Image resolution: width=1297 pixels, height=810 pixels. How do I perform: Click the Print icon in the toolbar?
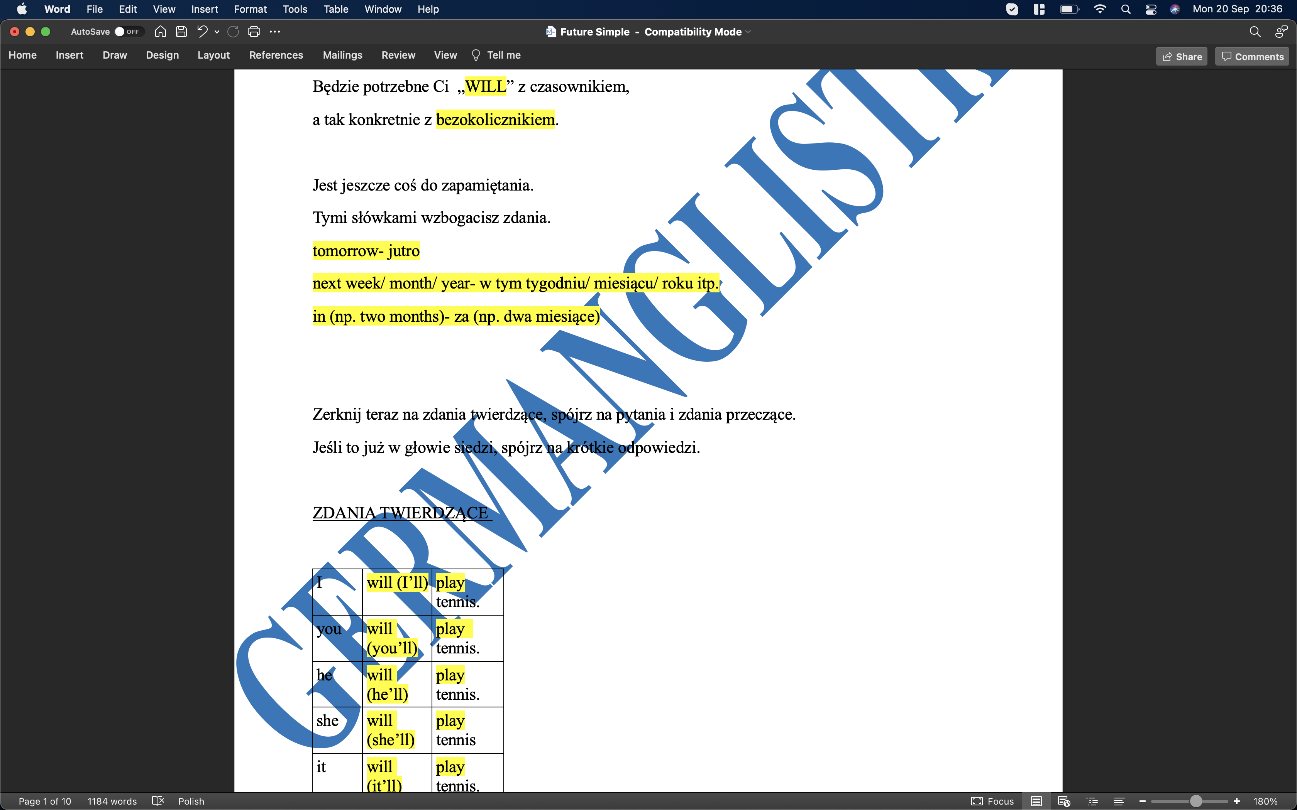254,32
